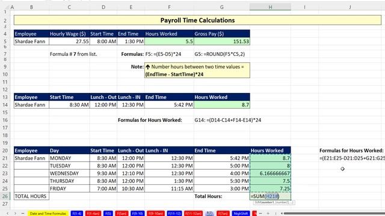Click the 'Payroll Time Calculations' title cell

click(x=198, y=20)
